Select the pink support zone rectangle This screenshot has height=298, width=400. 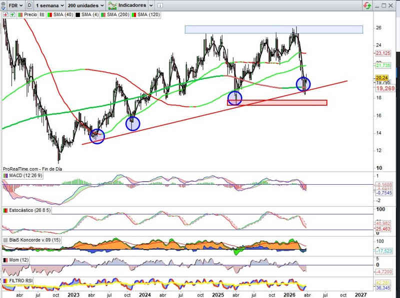pos(277,103)
